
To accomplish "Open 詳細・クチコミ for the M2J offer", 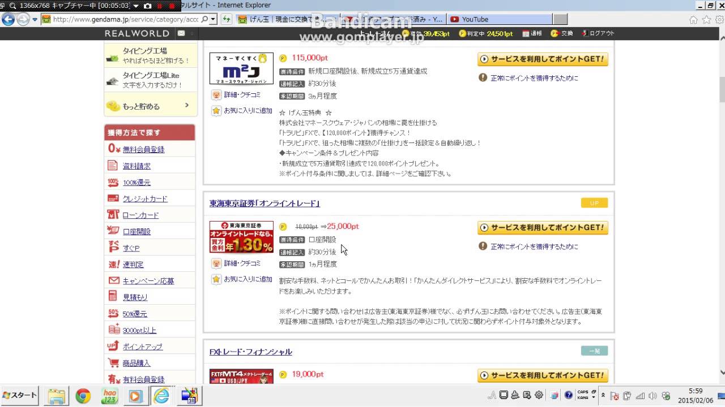I will click(x=242, y=95).
